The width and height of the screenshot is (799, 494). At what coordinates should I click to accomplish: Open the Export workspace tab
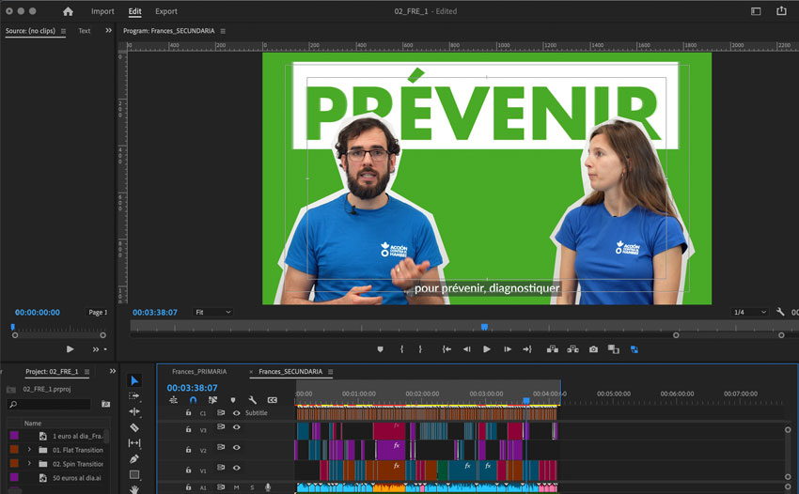pos(165,11)
